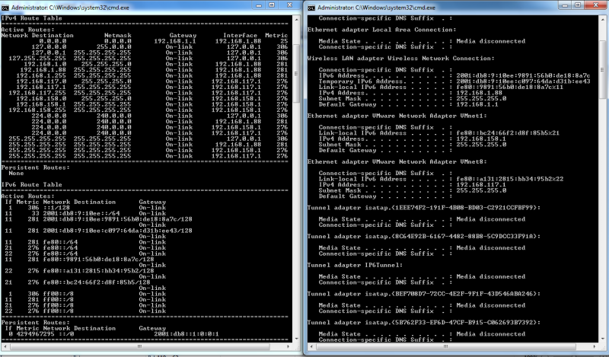This screenshot has height=357, width=609.
Task: Minimize the right cmd window
Action: (565, 5)
